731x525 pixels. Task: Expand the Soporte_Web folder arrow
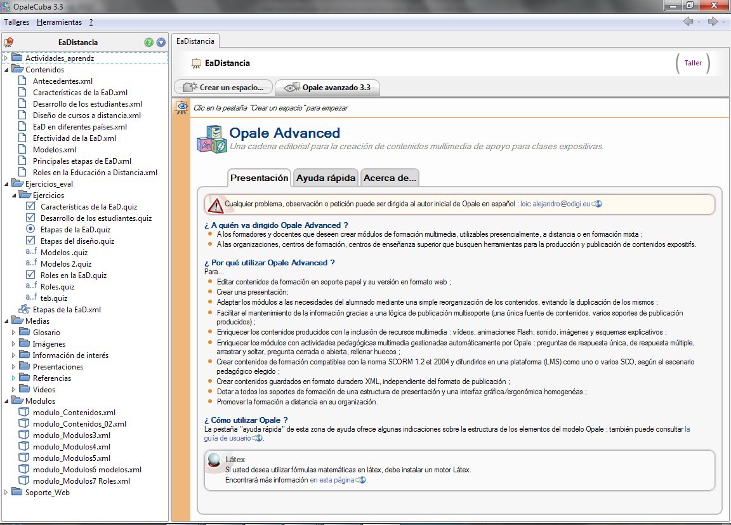point(6,493)
